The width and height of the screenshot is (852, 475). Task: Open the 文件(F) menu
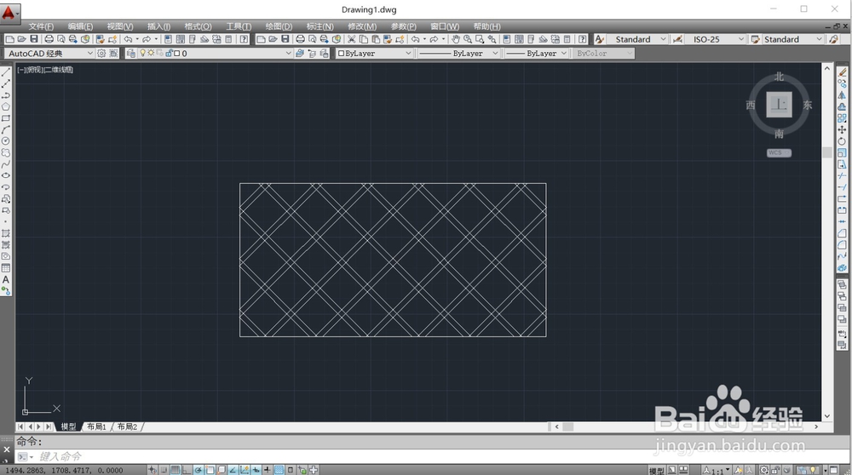click(41, 26)
